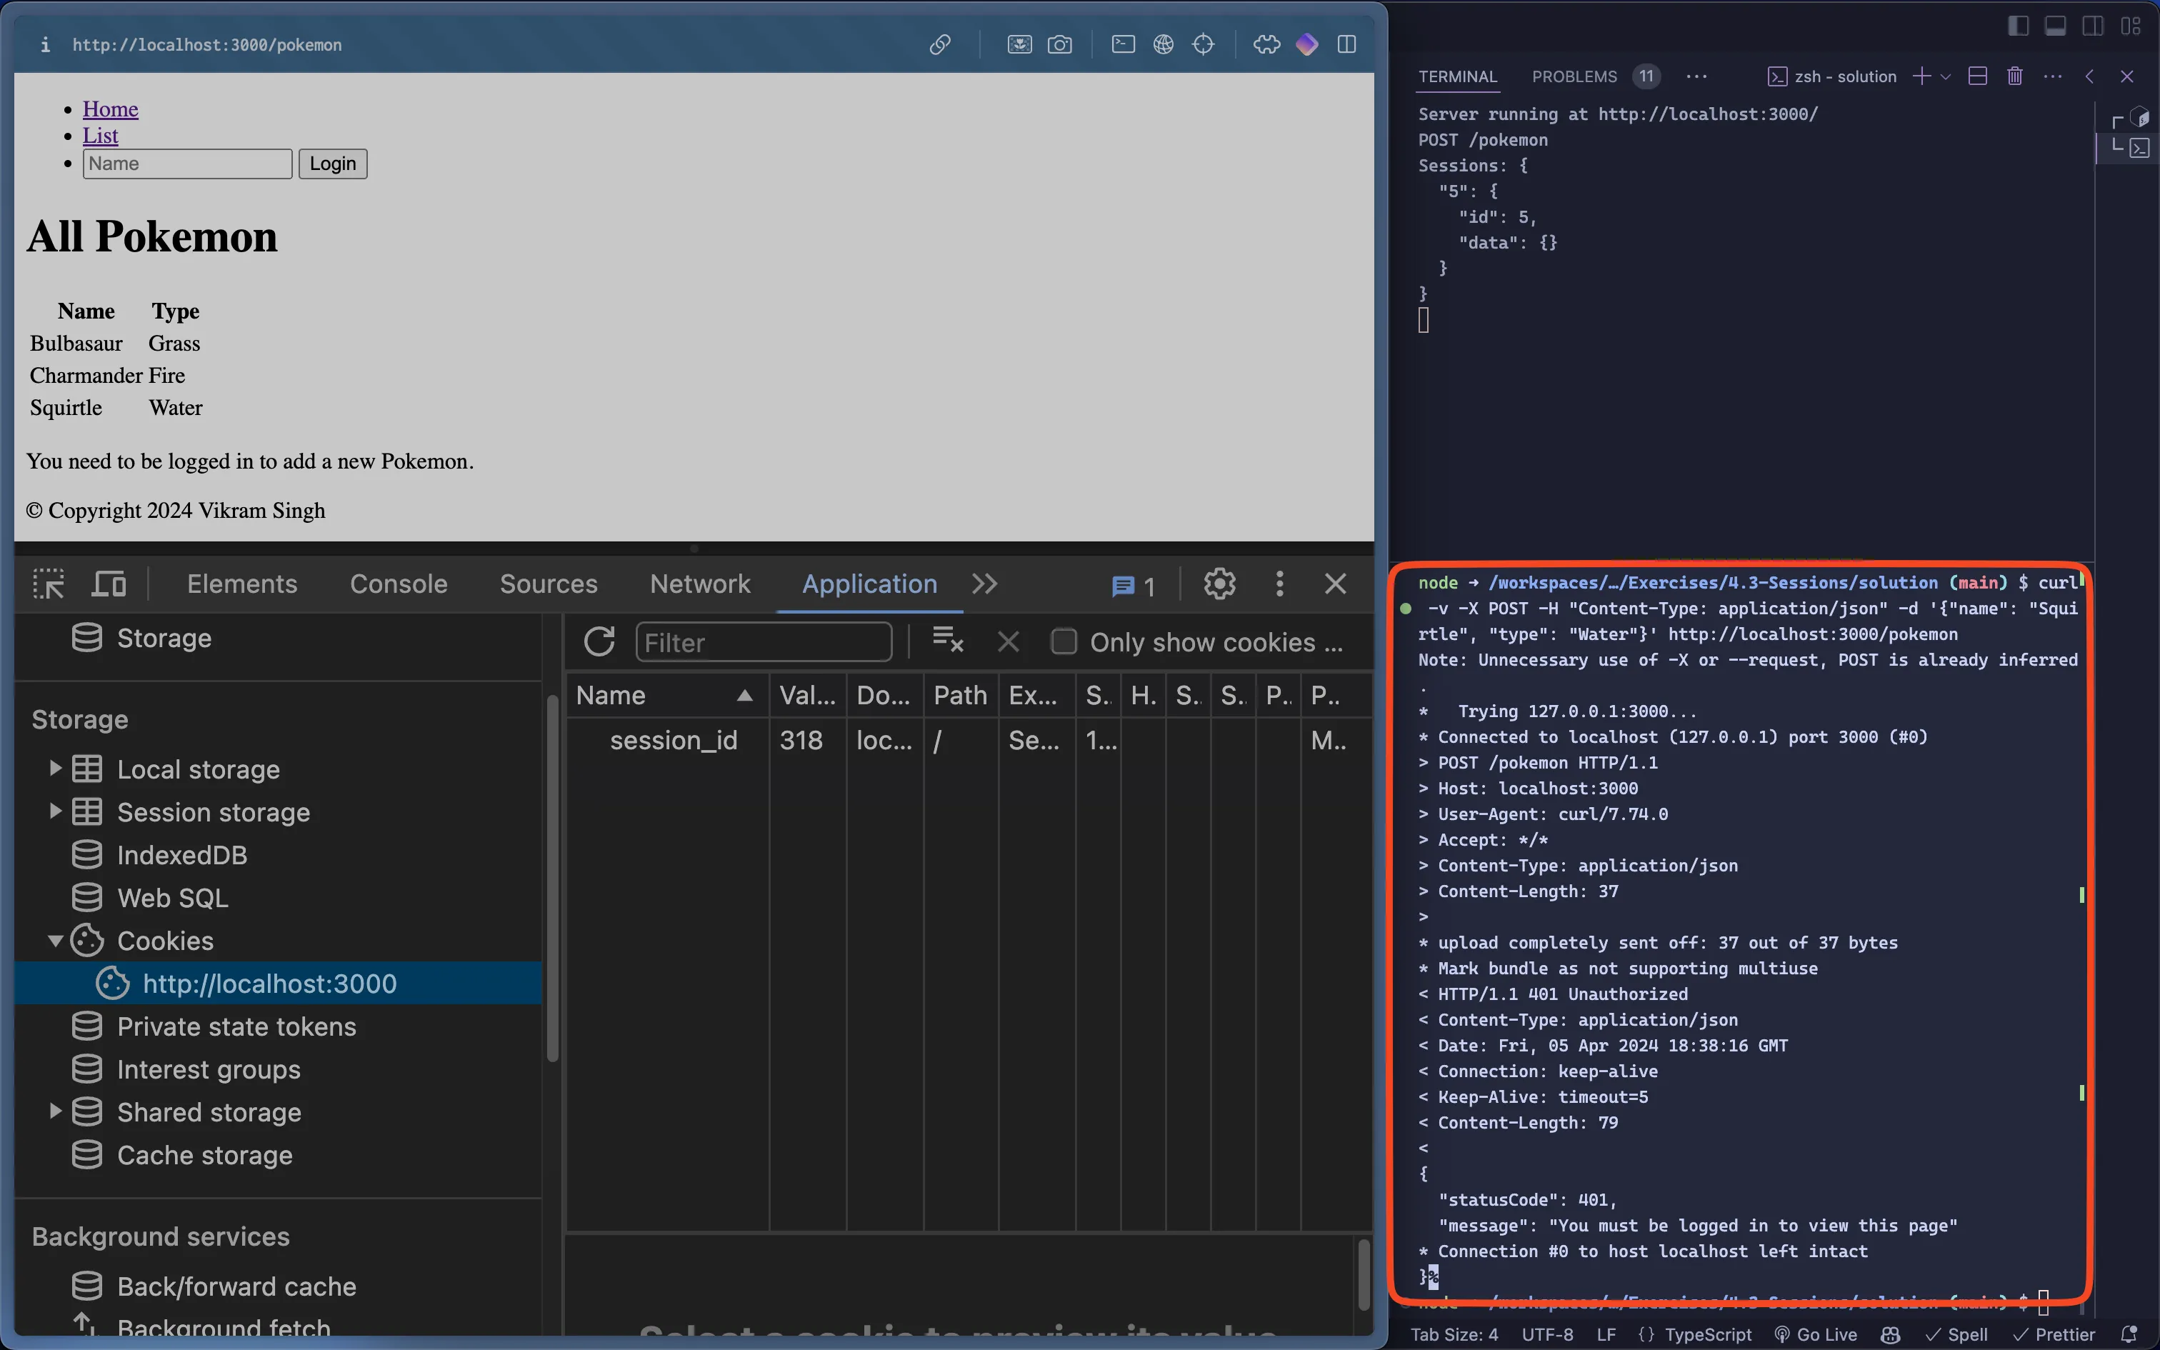This screenshot has width=2160, height=1350.
Task: Click the Prettier status bar item
Action: tap(2054, 1334)
